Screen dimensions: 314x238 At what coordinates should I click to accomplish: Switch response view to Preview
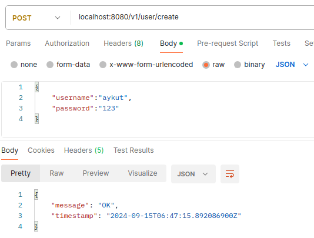pyautogui.click(x=96, y=173)
